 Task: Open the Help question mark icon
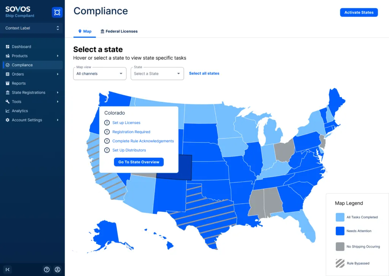[x=47, y=269]
